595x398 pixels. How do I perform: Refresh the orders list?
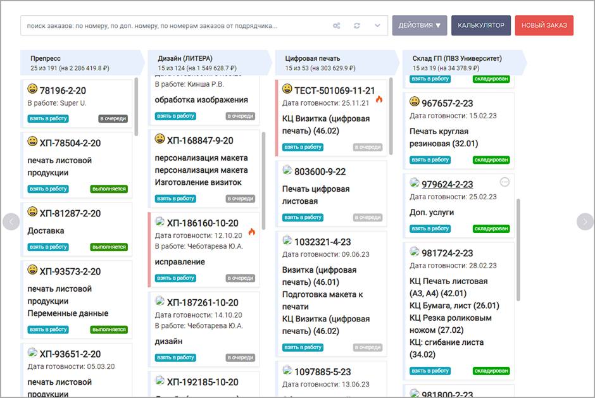tap(357, 26)
